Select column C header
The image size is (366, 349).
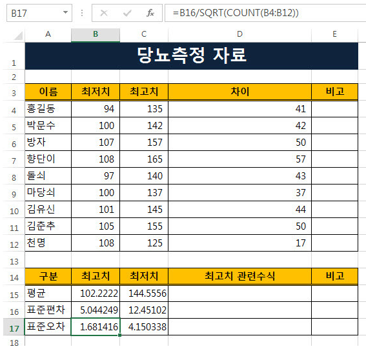144,35
